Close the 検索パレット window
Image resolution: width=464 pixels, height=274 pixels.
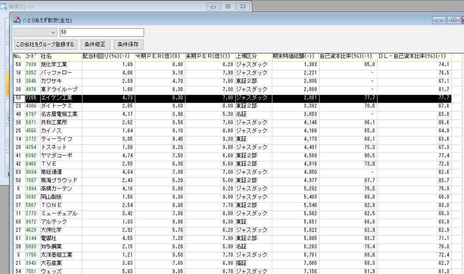tap(243, 7)
